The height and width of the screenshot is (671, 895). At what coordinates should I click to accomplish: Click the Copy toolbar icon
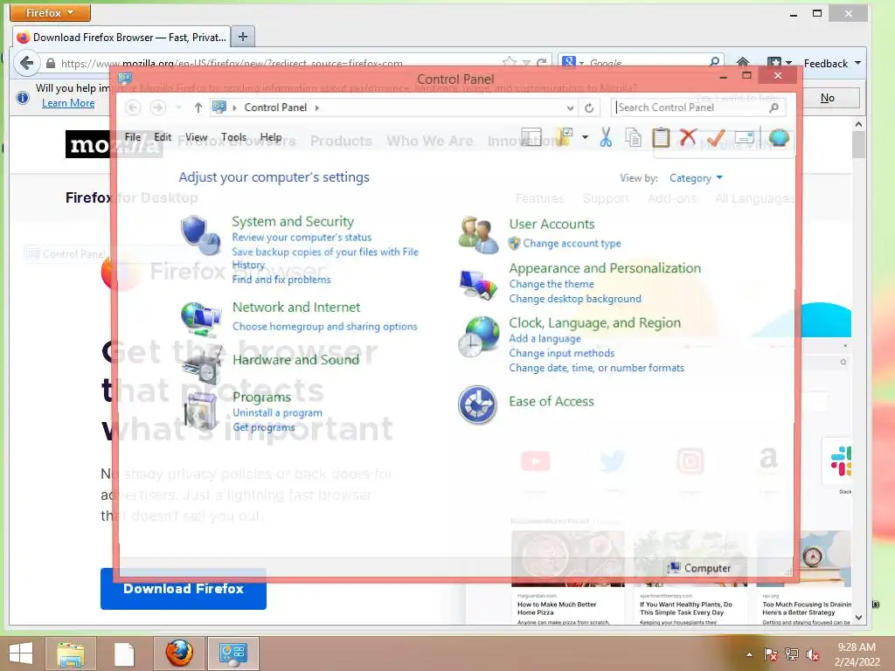pyautogui.click(x=633, y=137)
